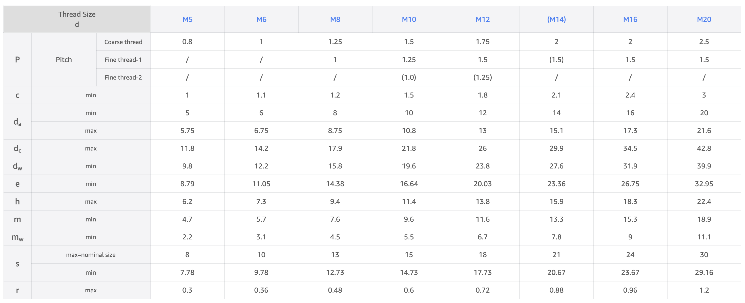Select the M8 r max value 0.48
The width and height of the screenshot is (745, 303).
(x=335, y=290)
